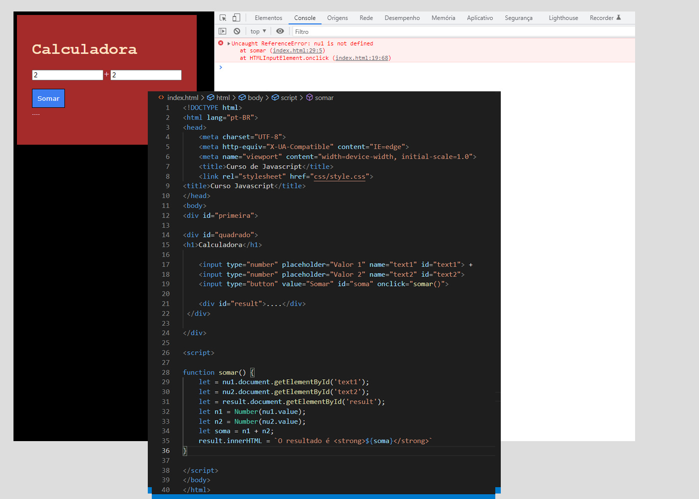Click the <div id="quadrado"> code line
This screenshot has height=499, width=699.
(x=221, y=235)
